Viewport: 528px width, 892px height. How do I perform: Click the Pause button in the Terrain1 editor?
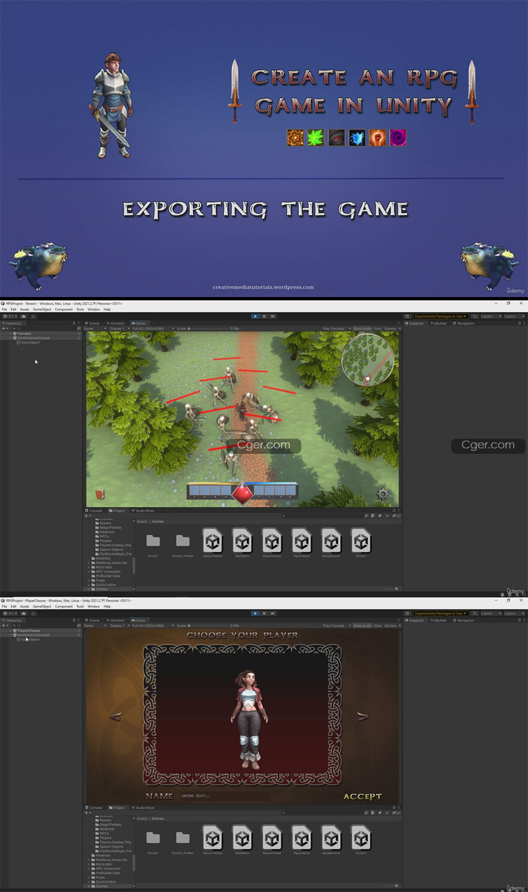coord(264,316)
